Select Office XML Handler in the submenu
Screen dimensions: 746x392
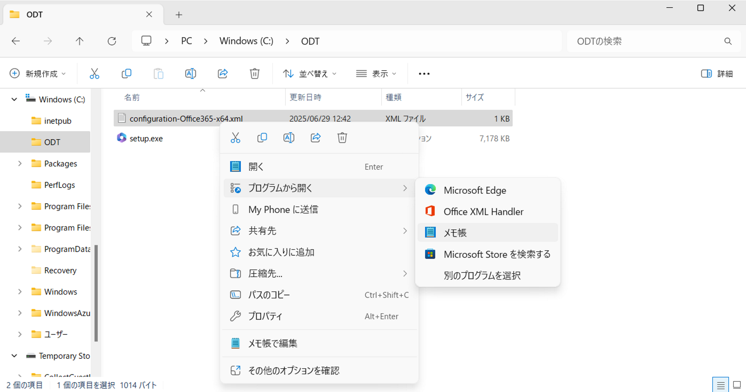coord(488,211)
